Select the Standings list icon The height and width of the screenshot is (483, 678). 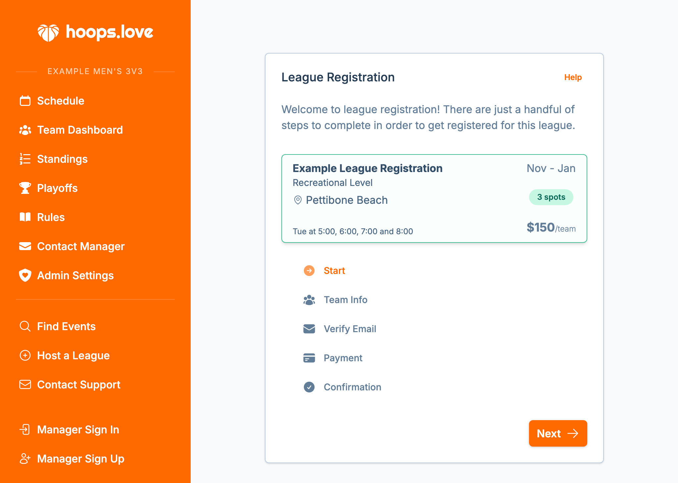coord(25,159)
